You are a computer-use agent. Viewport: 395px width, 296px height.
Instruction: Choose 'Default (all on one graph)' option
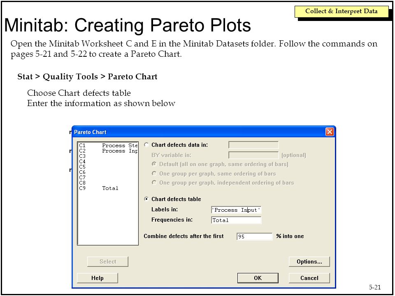coord(154,164)
